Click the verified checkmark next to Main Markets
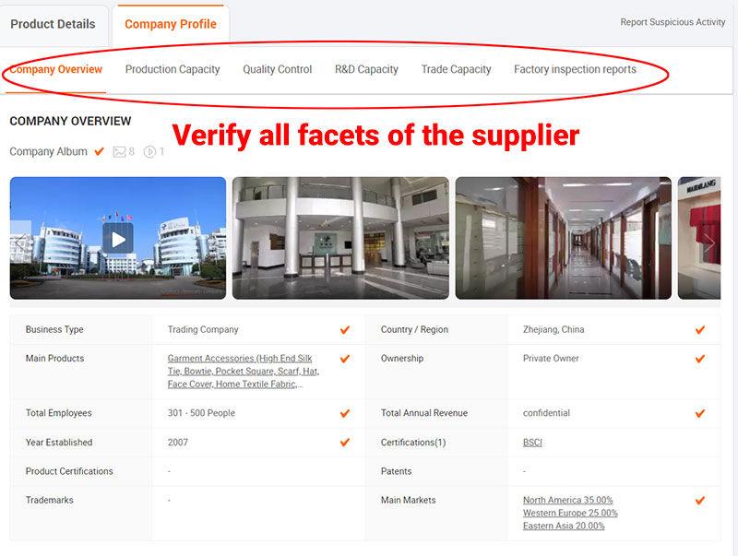The width and height of the screenshot is (738, 556). 700,501
